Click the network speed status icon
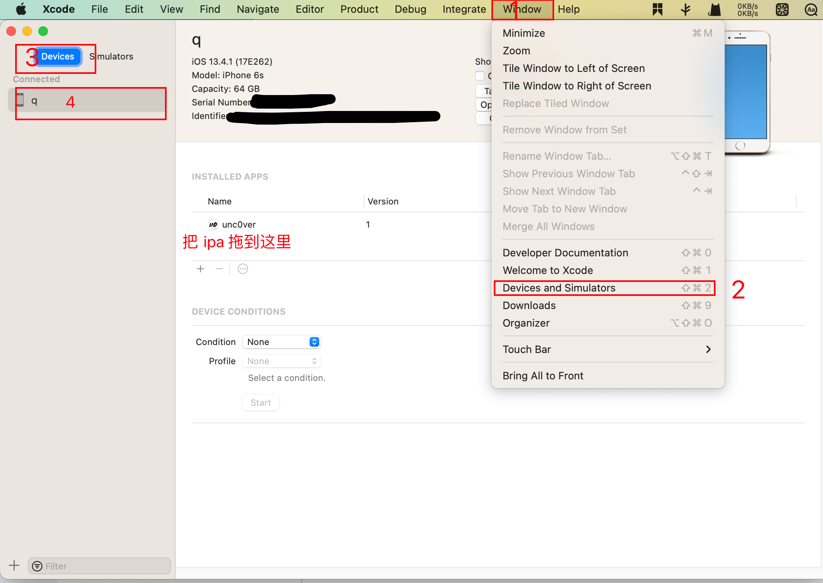 coord(747,10)
